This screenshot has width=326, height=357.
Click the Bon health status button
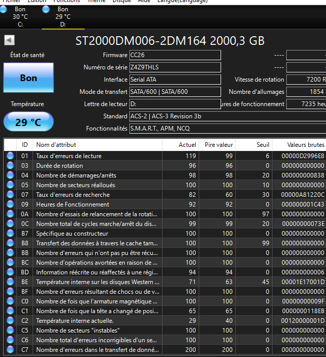(x=29, y=78)
